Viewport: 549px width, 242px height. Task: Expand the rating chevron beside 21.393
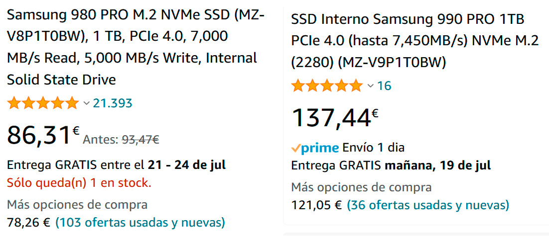(86, 103)
